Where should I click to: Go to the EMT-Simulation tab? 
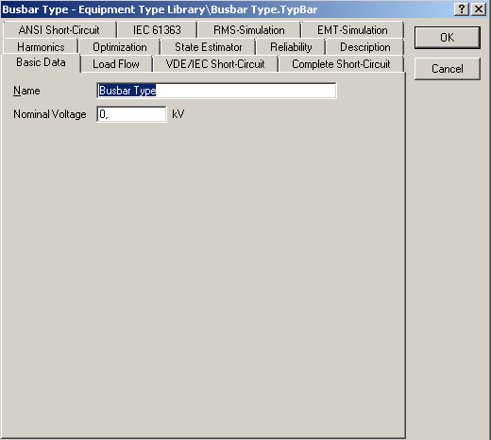(352, 30)
